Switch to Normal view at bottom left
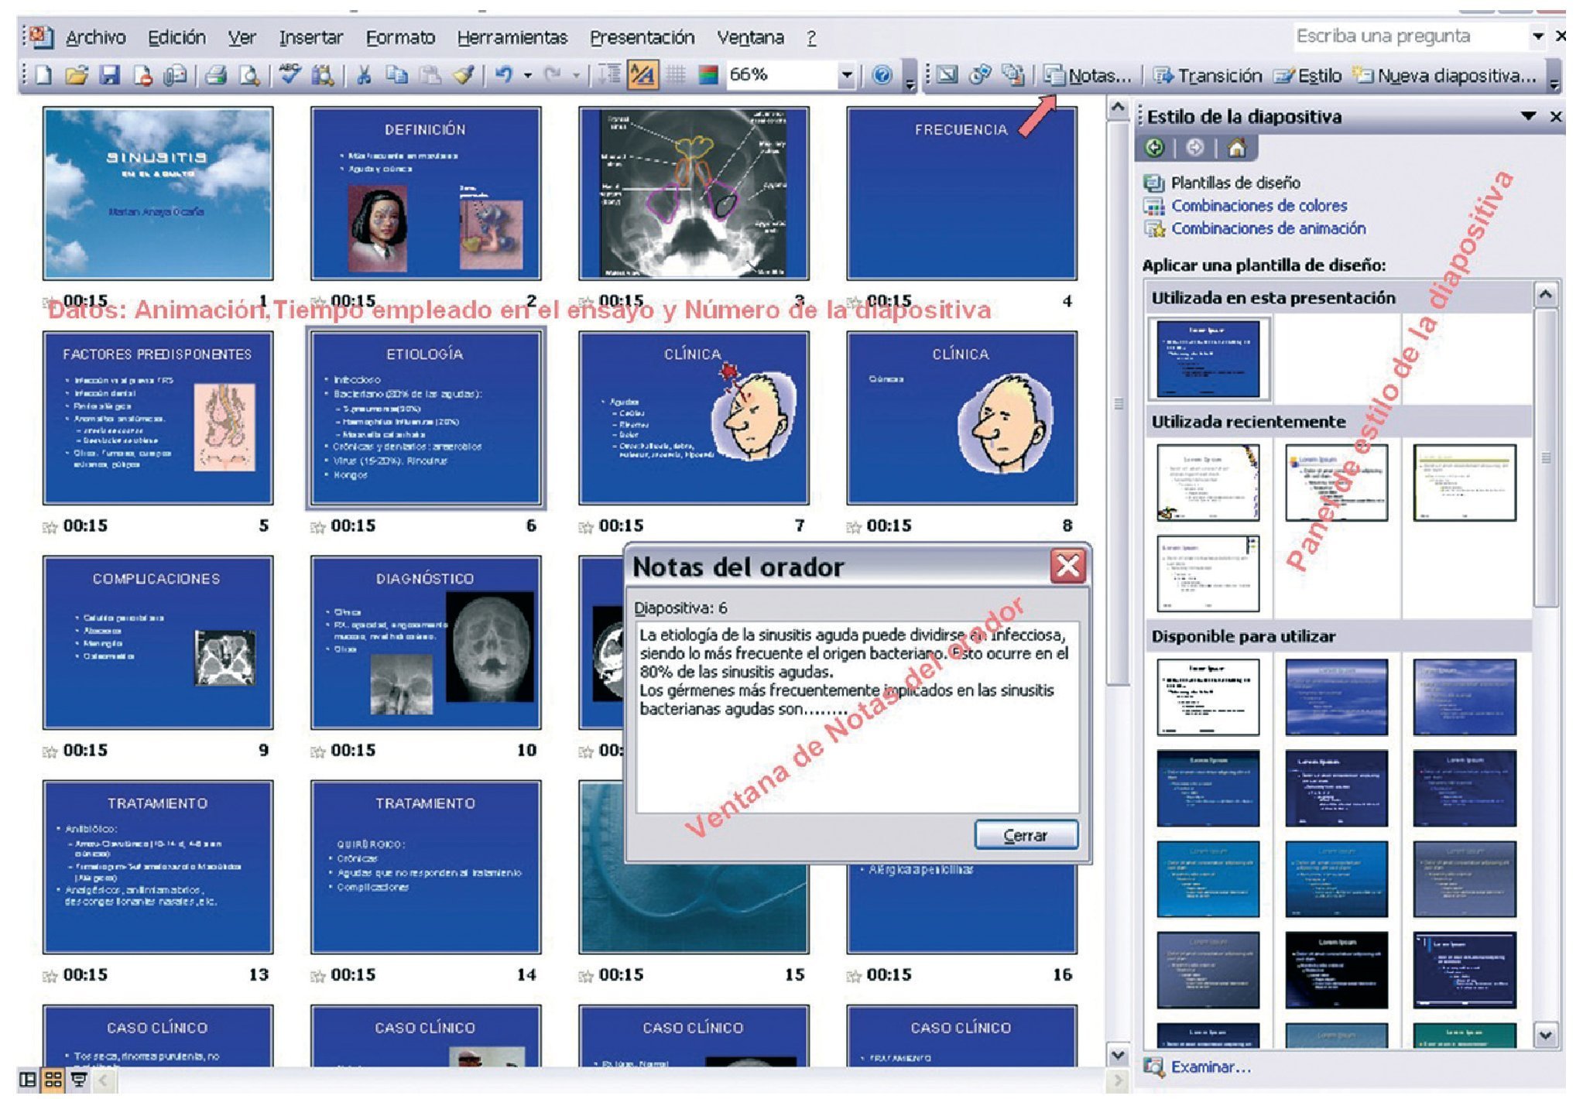 (27, 1080)
